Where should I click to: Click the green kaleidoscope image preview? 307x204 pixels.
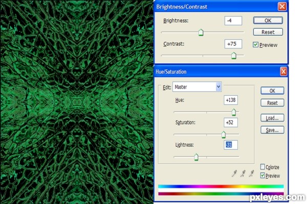click(x=77, y=102)
